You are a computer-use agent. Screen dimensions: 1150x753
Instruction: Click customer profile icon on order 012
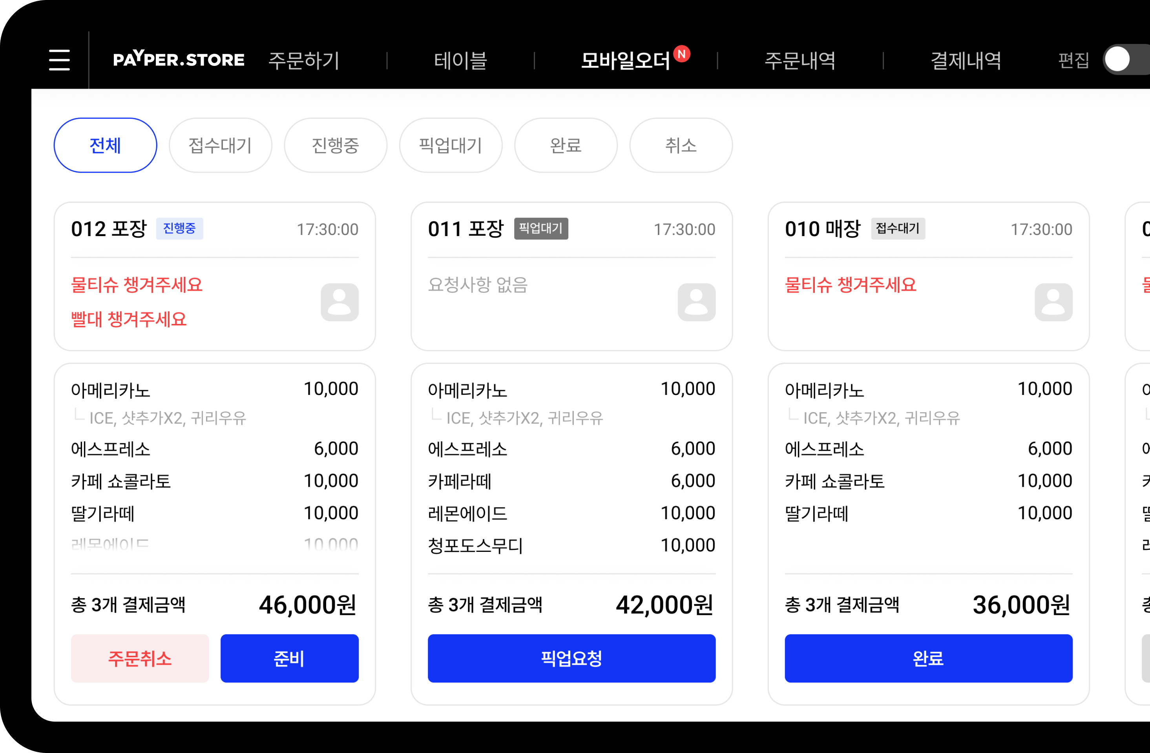[339, 302]
